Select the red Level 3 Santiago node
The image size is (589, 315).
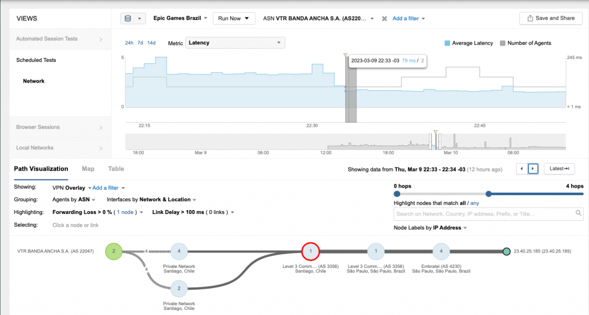[x=311, y=251]
